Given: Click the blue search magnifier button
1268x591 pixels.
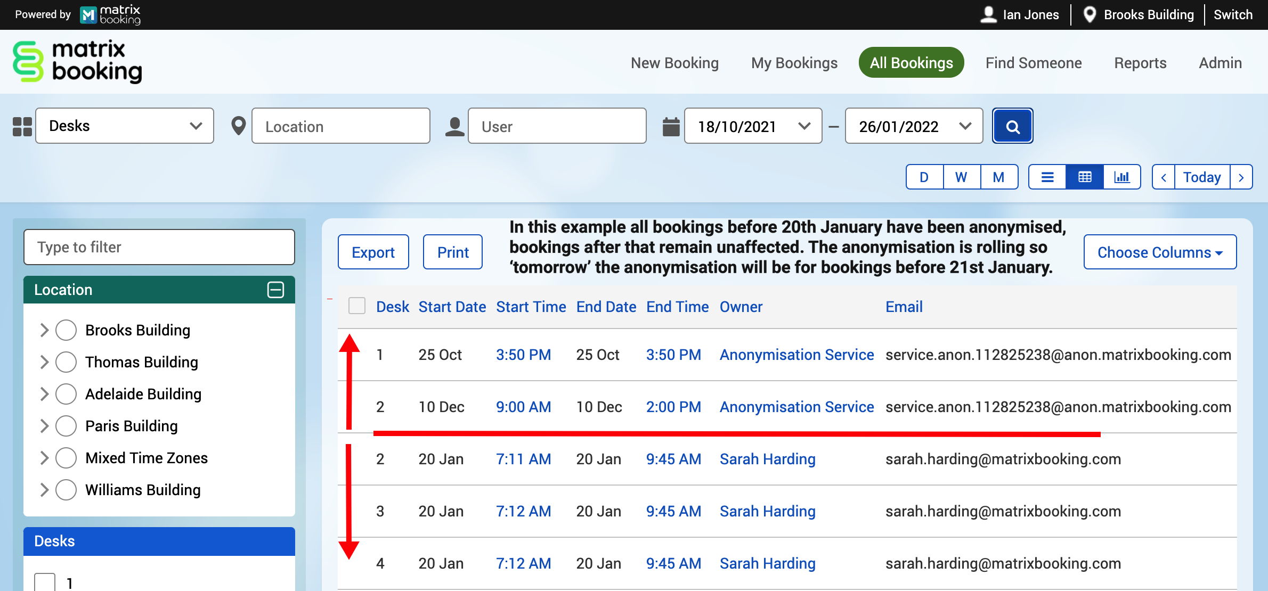Looking at the screenshot, I should 1012,126.
